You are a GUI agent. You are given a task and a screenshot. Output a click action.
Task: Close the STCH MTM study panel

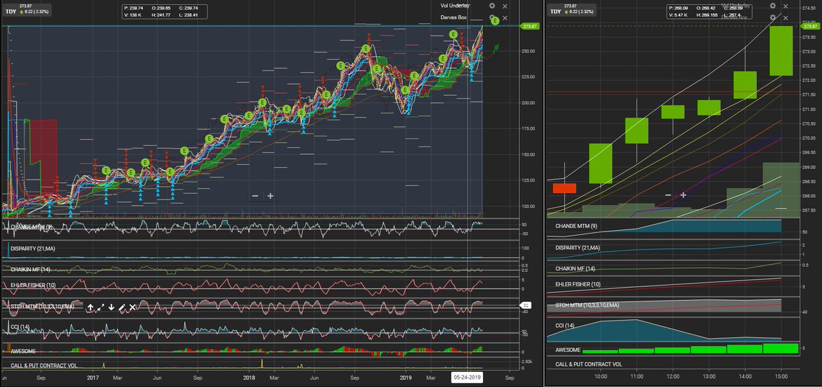(132, 308)
